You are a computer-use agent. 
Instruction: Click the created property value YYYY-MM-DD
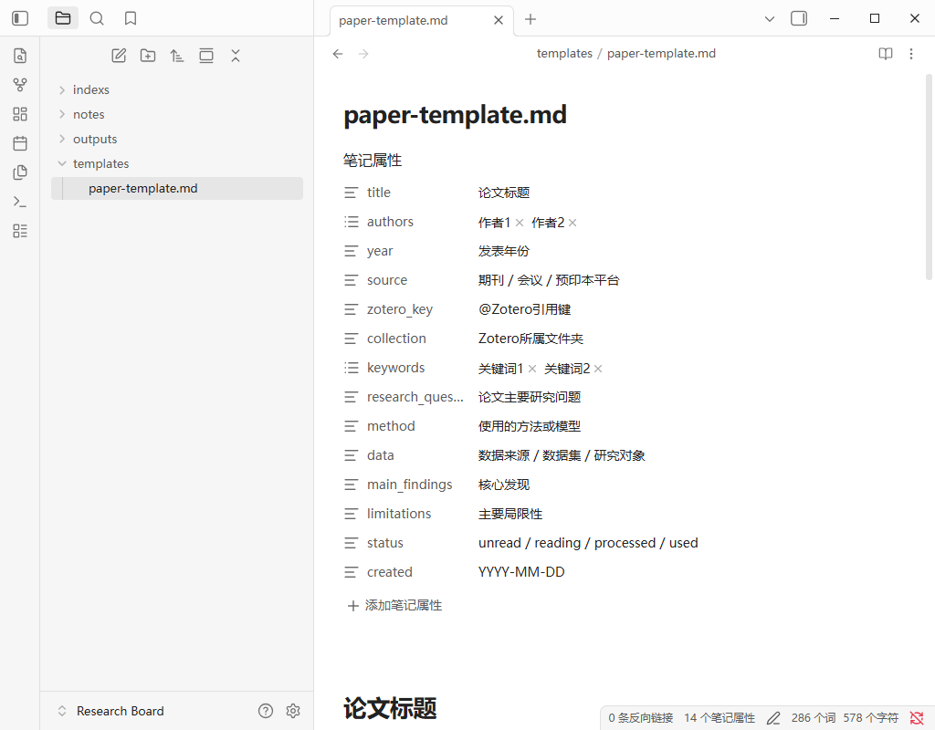tap(521, 572)
